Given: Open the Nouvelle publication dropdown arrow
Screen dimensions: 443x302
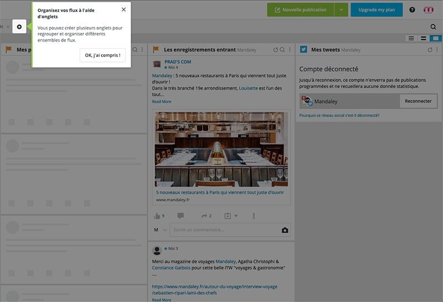Looking at the screenshot, I should [x=341, y=9].
